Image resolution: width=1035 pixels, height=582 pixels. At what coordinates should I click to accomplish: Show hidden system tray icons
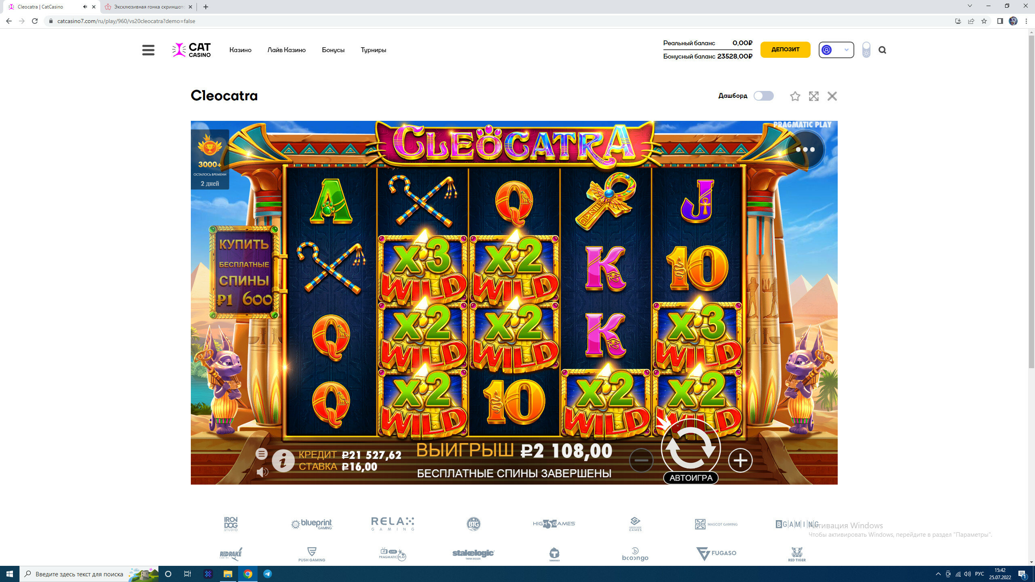tap(938, 574)
